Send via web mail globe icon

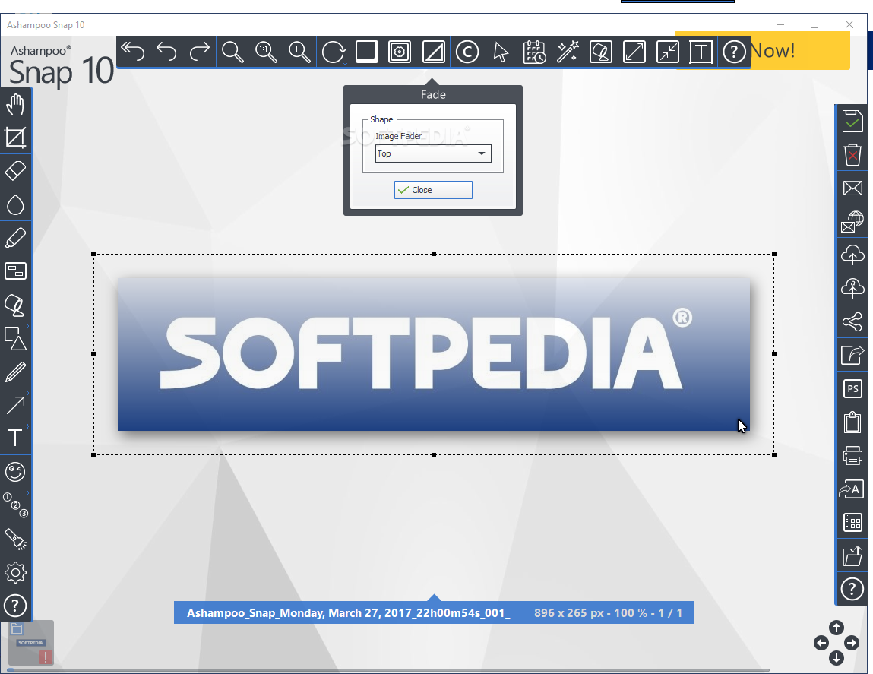click(852, 221)
